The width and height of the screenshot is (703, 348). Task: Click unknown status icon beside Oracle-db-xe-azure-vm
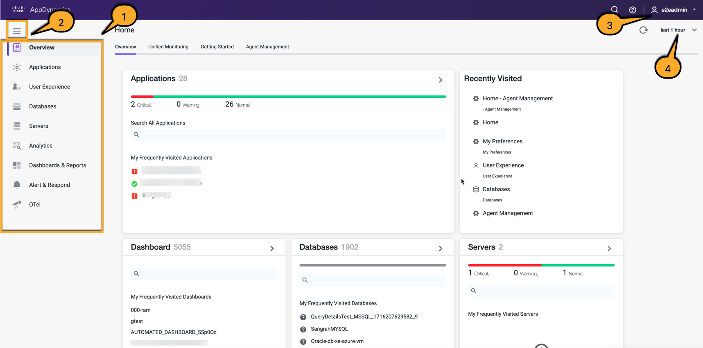pyautogui.click(x=303, y=342)
